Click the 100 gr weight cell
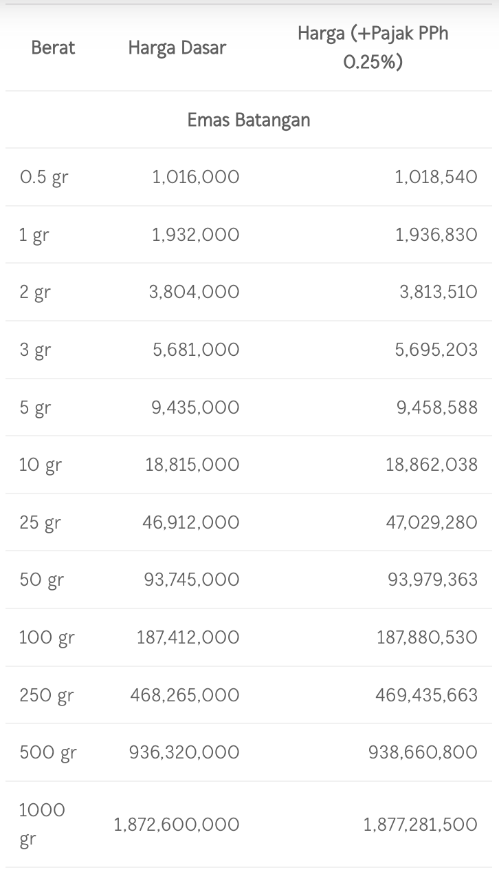The image size is (499, 870). click(47, 637)
